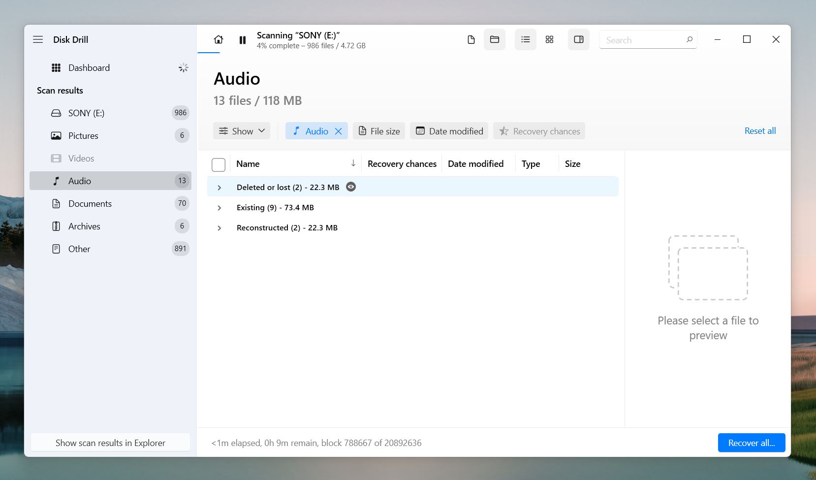
Task: Go to the home screen
Action: (219, 39)
